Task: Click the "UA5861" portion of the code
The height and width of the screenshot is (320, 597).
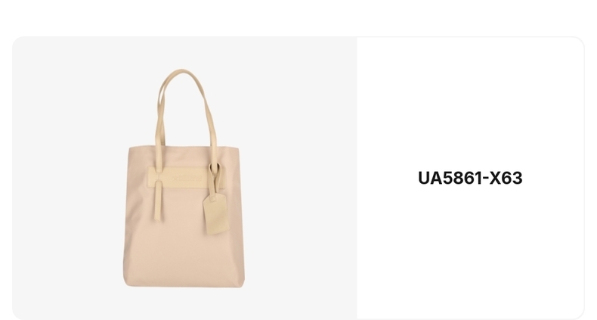Action: 449,178
